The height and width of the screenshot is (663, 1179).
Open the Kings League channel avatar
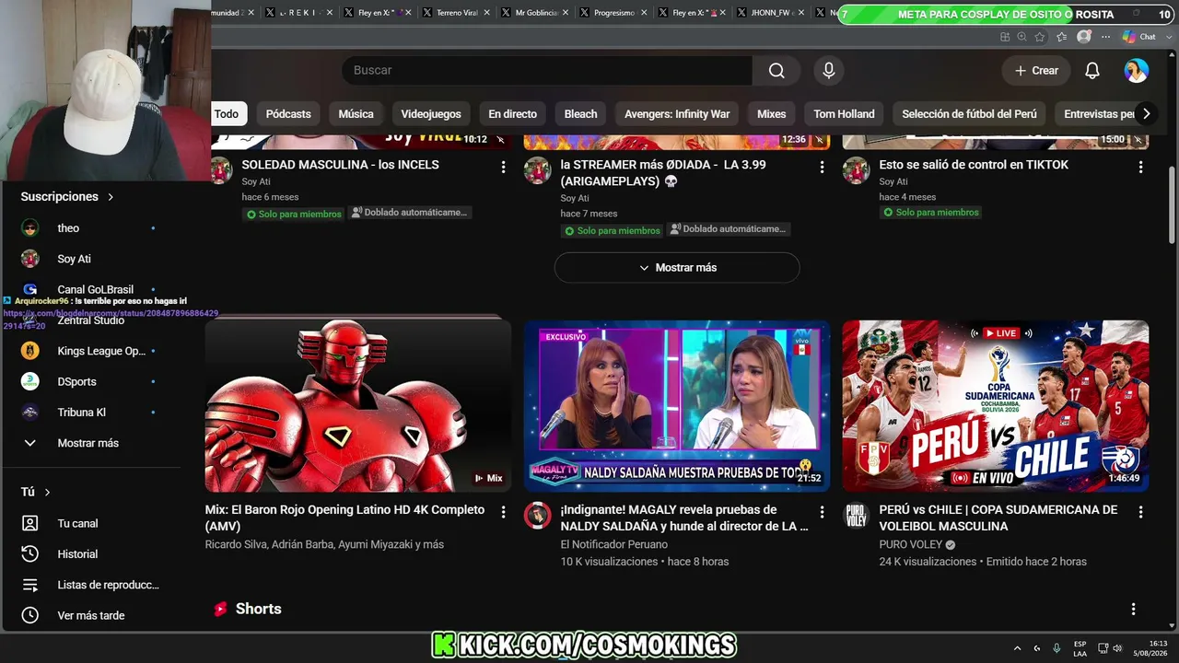(30, 351)
